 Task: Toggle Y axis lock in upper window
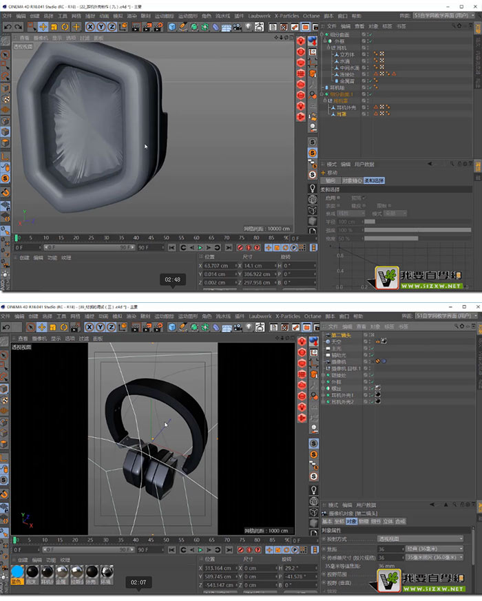click(x=101, y=27)
